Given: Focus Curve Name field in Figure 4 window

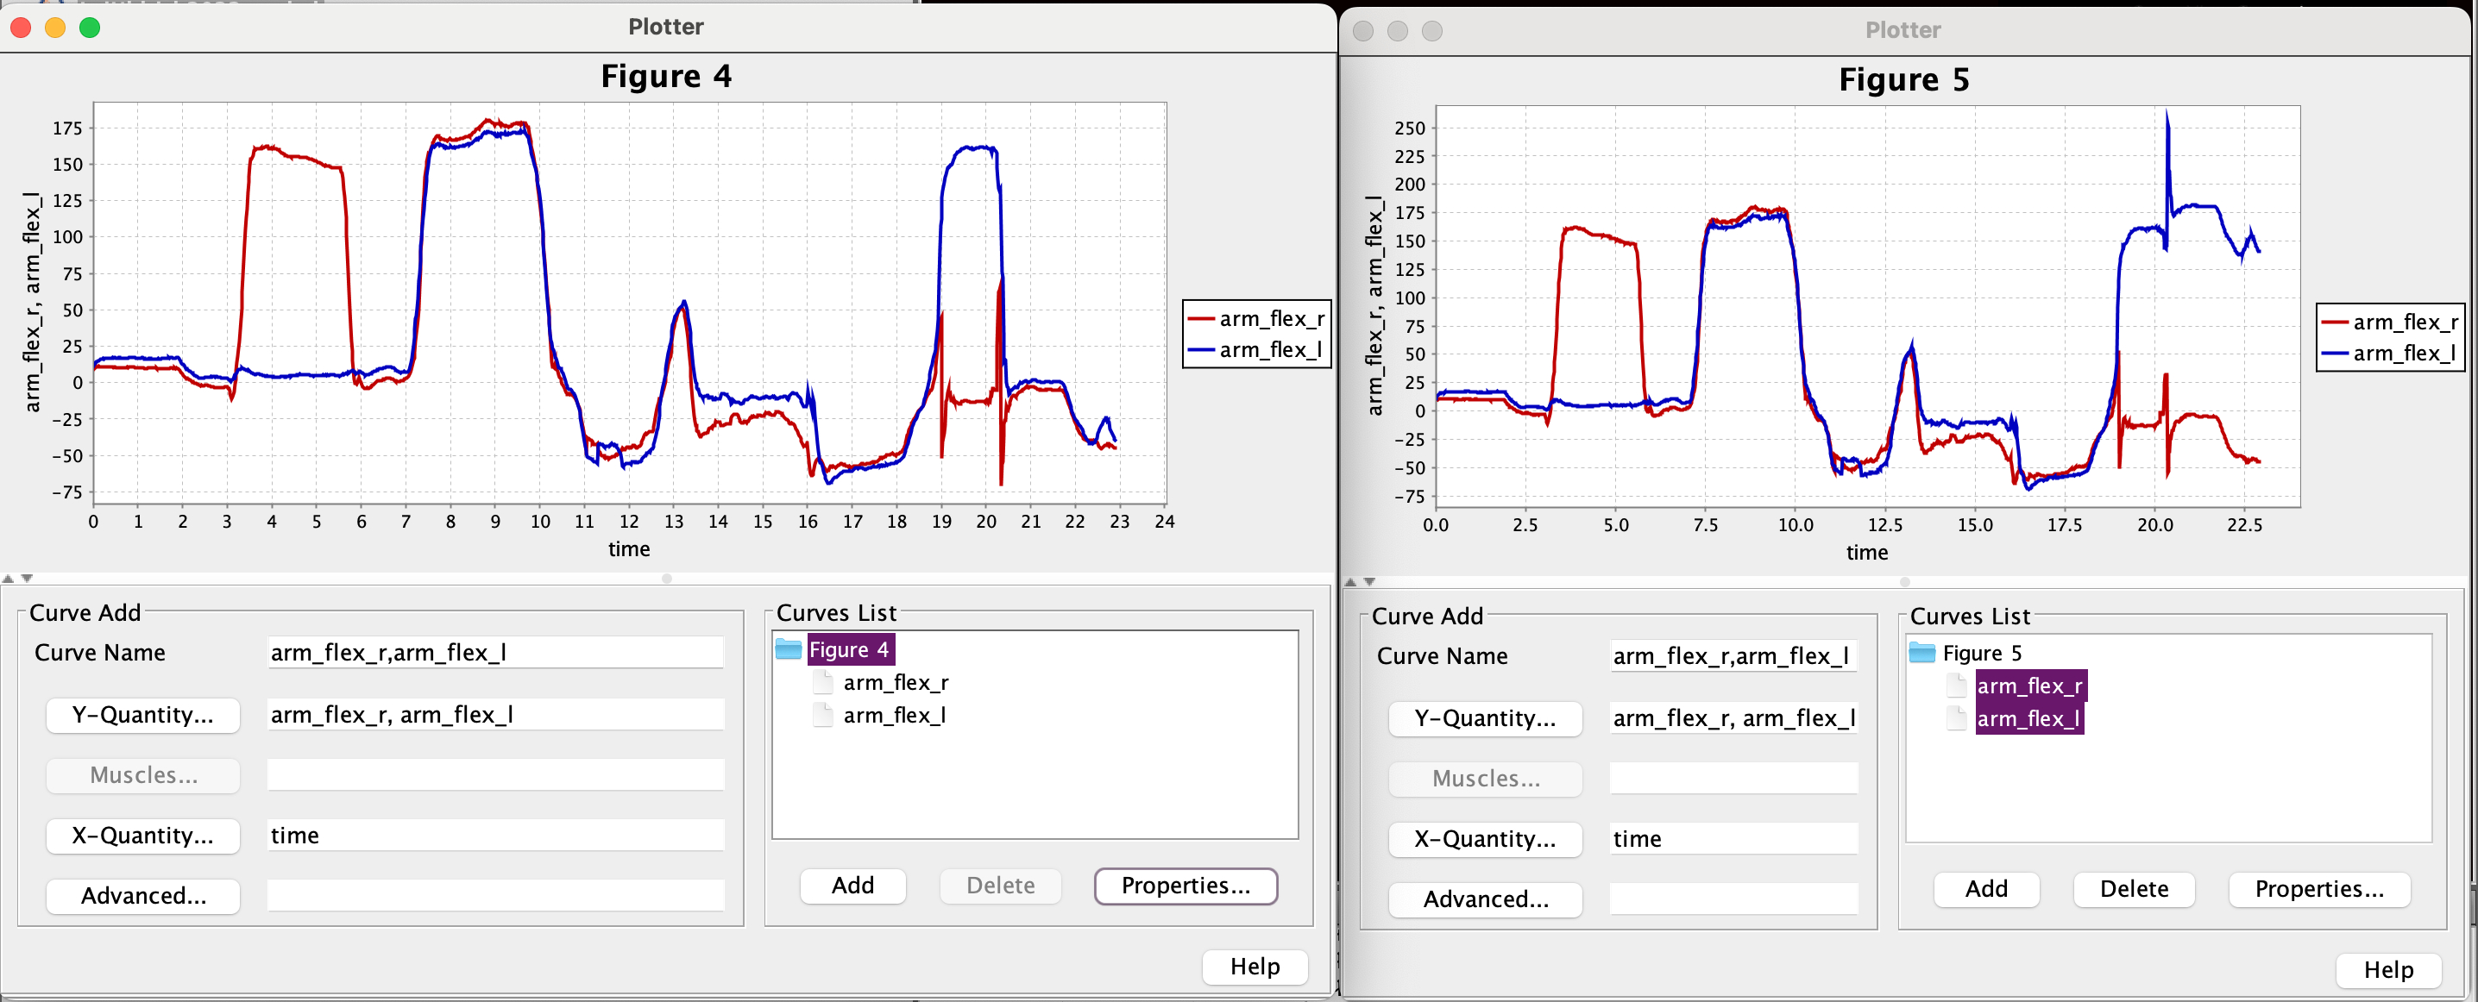Looking at the screenshot, I should click(x=495, y=653).
